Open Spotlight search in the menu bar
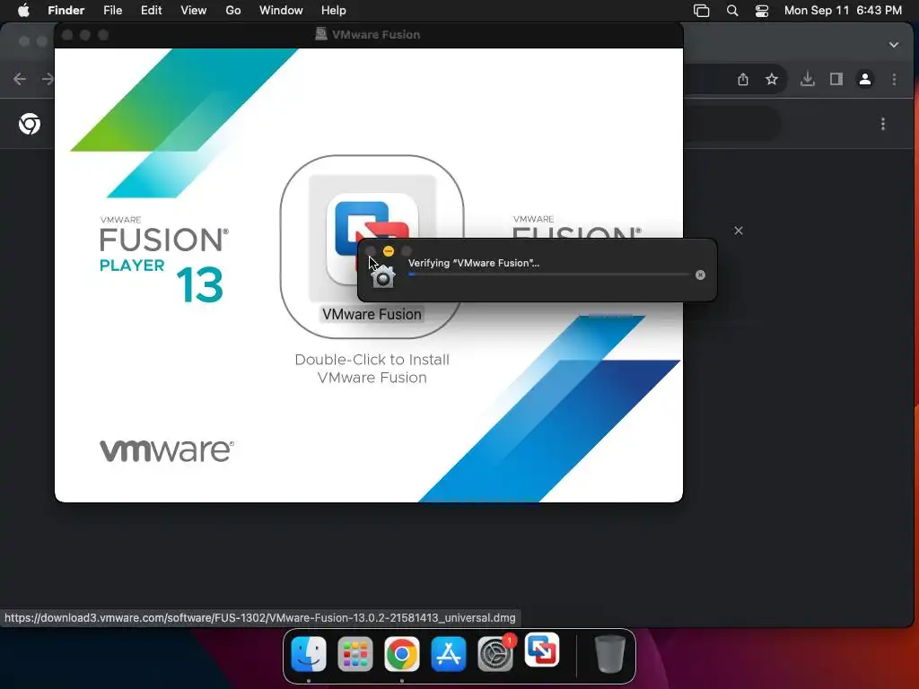This screenshot has width=919, height=689. click(732, 11)
